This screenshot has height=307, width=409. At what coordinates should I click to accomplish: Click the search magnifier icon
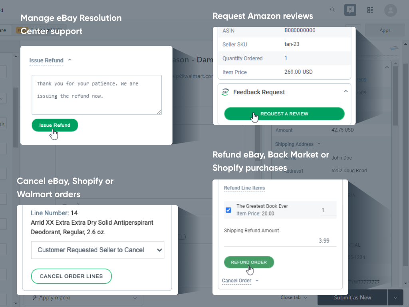point(333,10)
